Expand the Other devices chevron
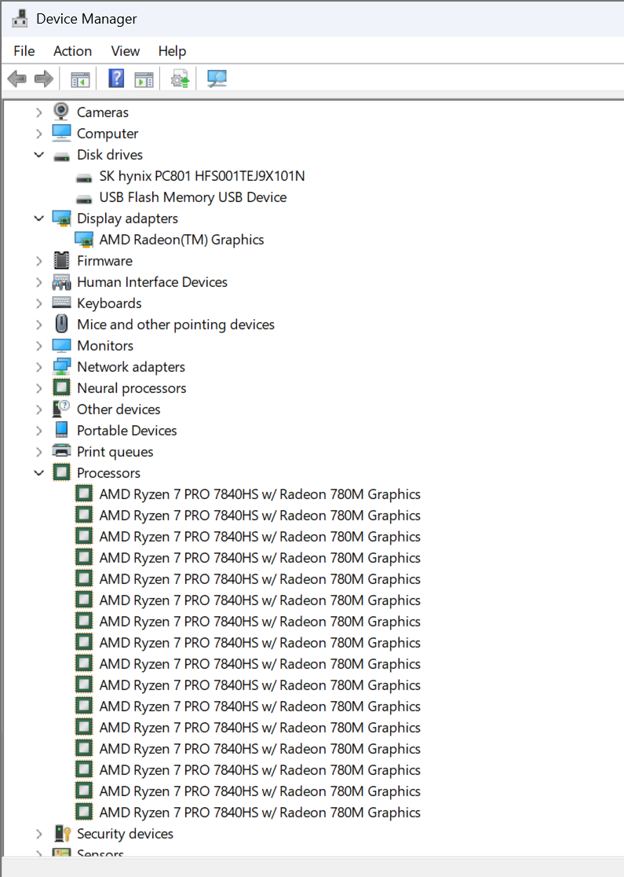 (x=38, y=410)
